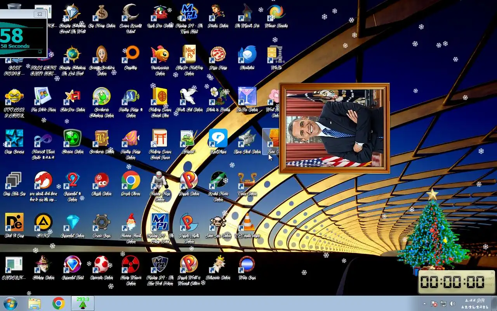
Task: Open The Wizard's Pen shortcut
Action: [x=247, y=12]
